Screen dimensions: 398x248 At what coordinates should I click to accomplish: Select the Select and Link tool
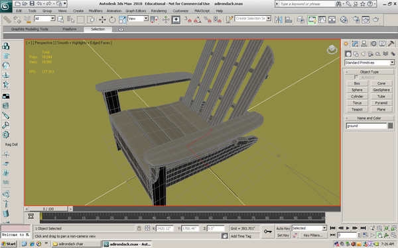tap(7, 20)
